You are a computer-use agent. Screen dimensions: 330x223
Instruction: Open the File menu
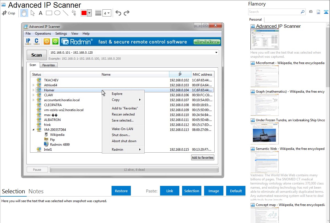pyautogui.click(x=28, y=34)
